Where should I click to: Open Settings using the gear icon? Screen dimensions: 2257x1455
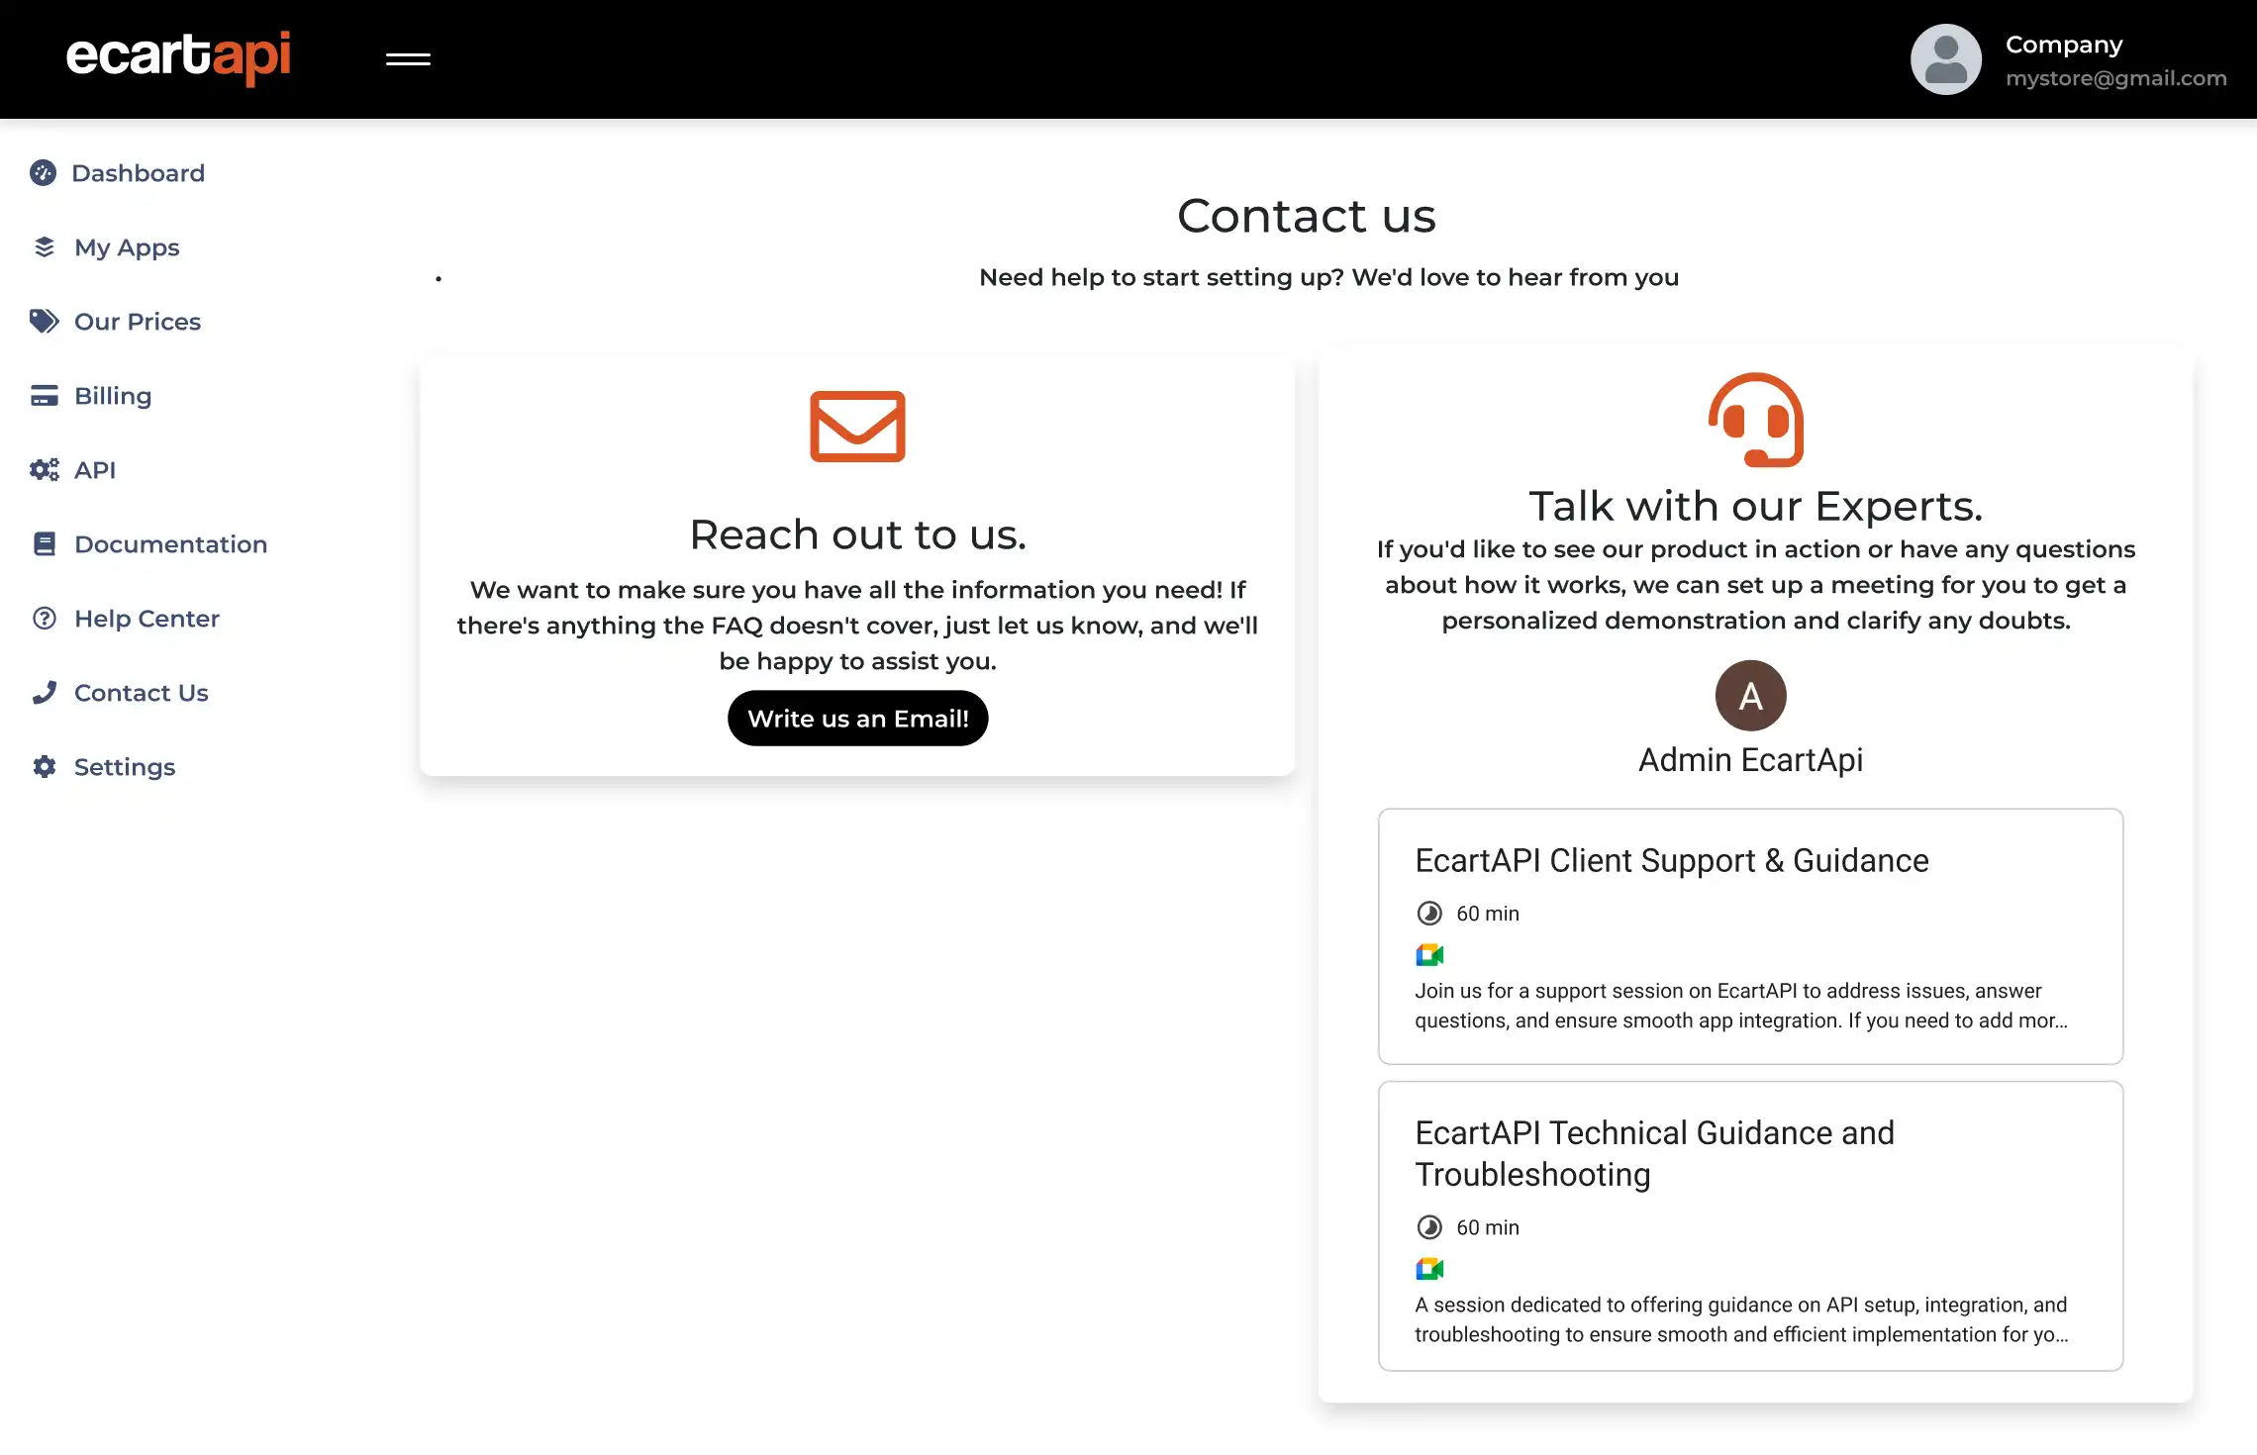point(44,766)
